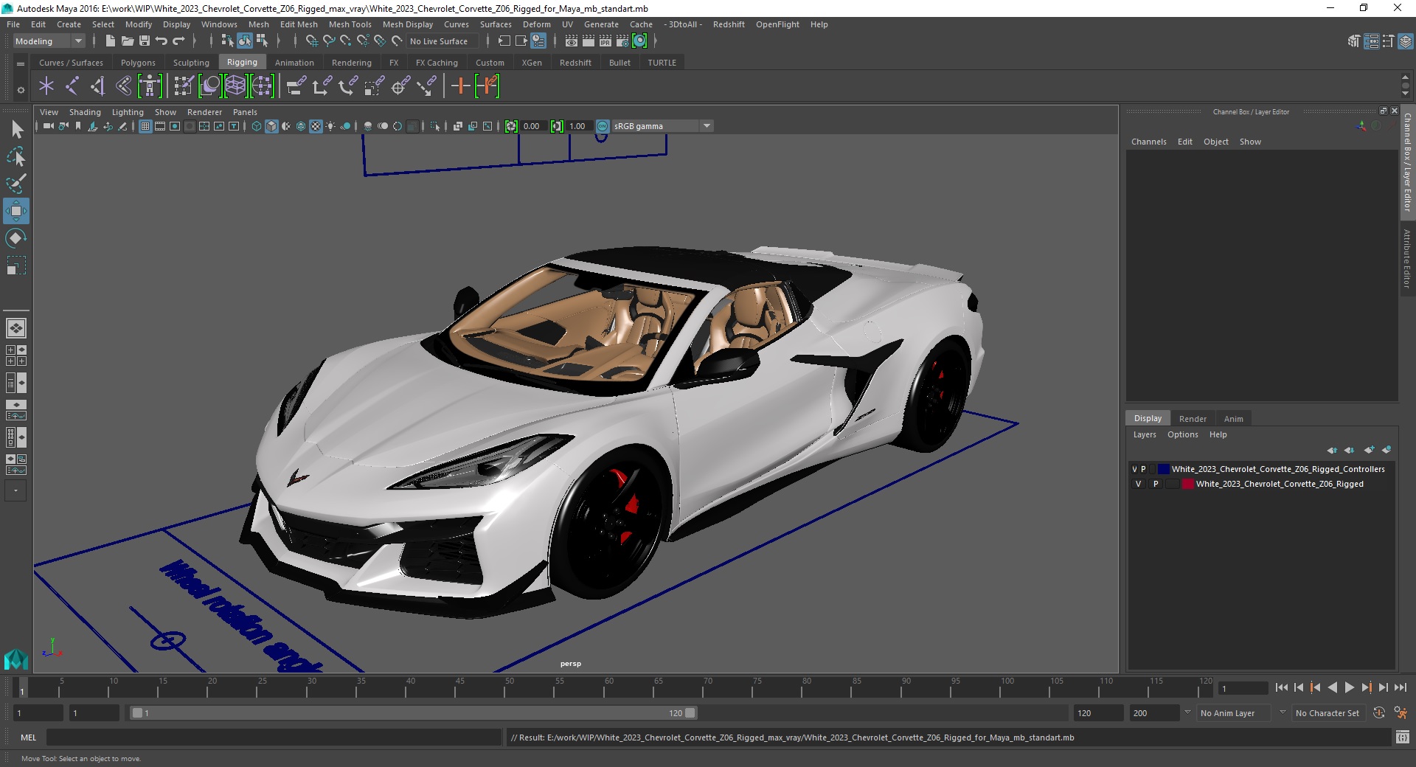The image size is (1416, 767).
Task: Select the arrow Select tool in toolbox
Action: pos(16,129)
